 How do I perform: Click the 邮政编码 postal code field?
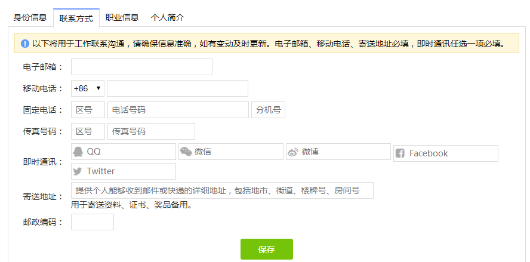click(x=93, y=222)
